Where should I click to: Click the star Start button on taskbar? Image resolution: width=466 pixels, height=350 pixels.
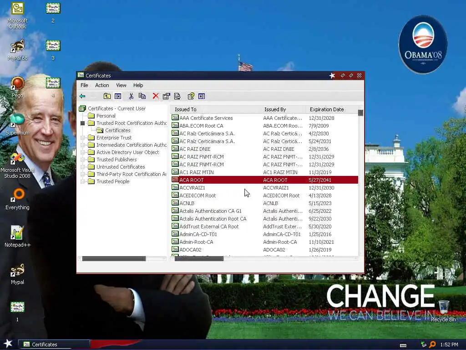coord(8,344)
